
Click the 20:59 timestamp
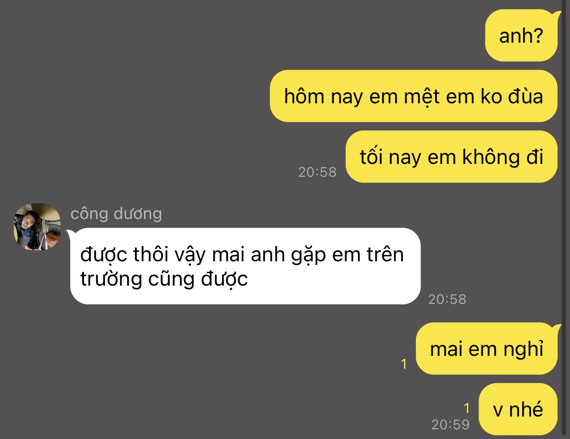pos(450,425)
